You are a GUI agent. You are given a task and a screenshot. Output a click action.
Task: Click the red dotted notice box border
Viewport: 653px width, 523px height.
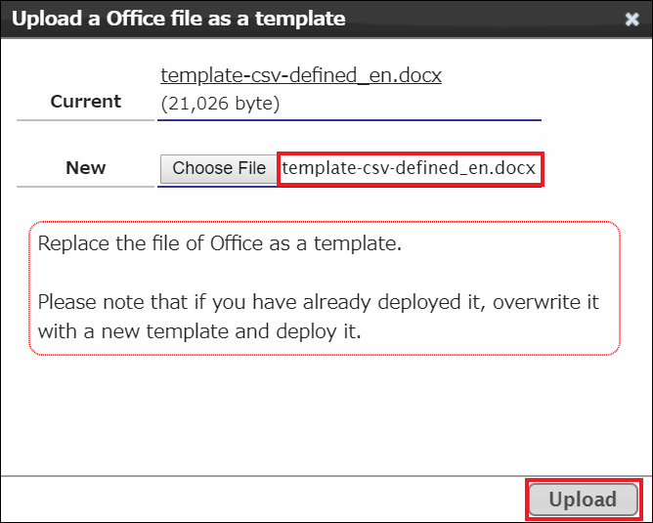[x=325, y=222]
